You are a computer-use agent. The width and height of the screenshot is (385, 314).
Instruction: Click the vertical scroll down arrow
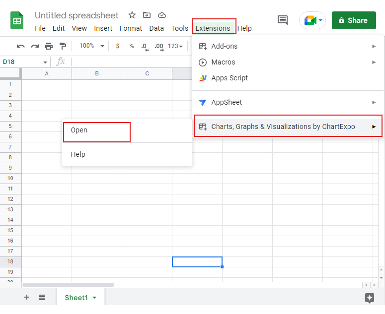click(381, 278)
